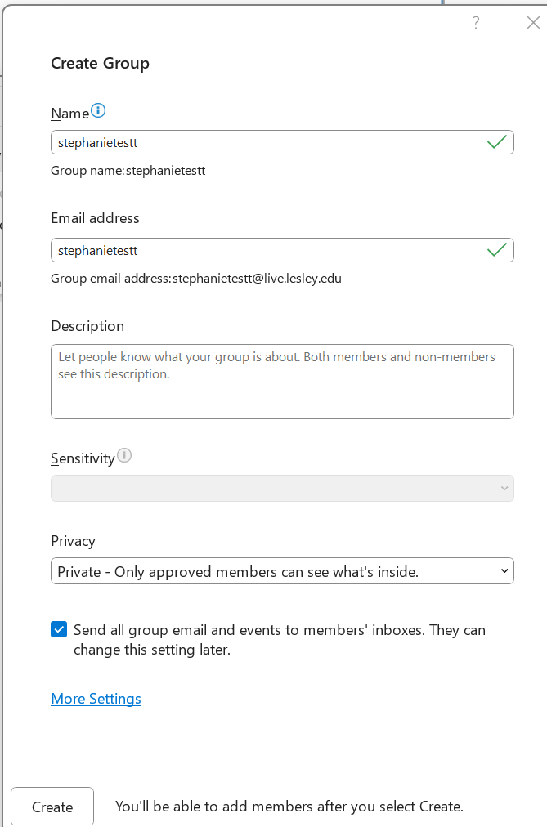Screen dimensions: 547x827
Task: Focus the Email address input field
Action: (282, 250)
